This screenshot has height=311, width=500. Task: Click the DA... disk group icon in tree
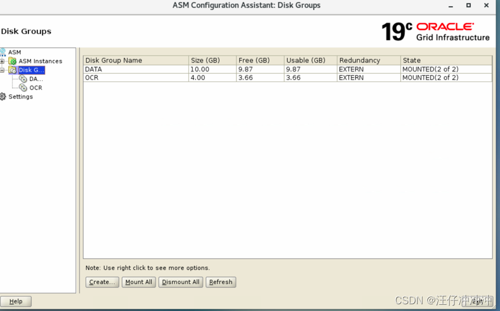pyautogui.click(x=23, y=79)
